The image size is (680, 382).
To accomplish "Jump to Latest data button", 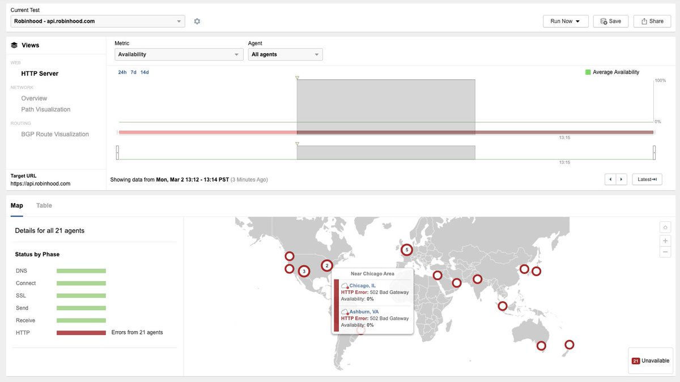I will tap(647, 179).
